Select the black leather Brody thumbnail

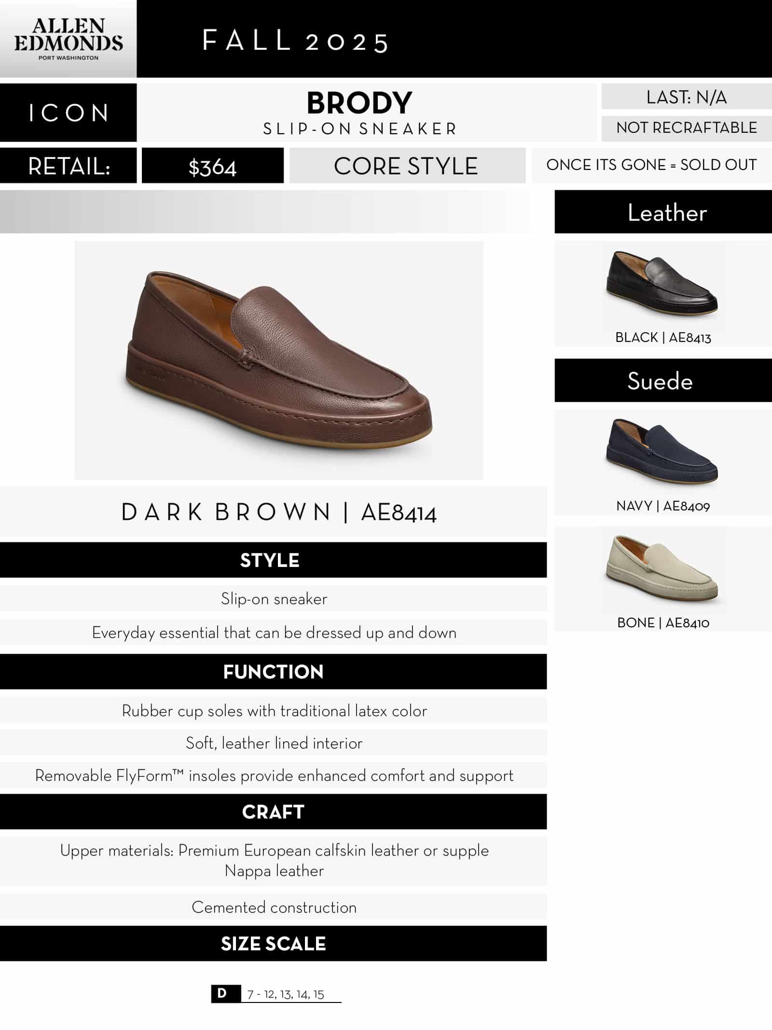click(662, 283)
